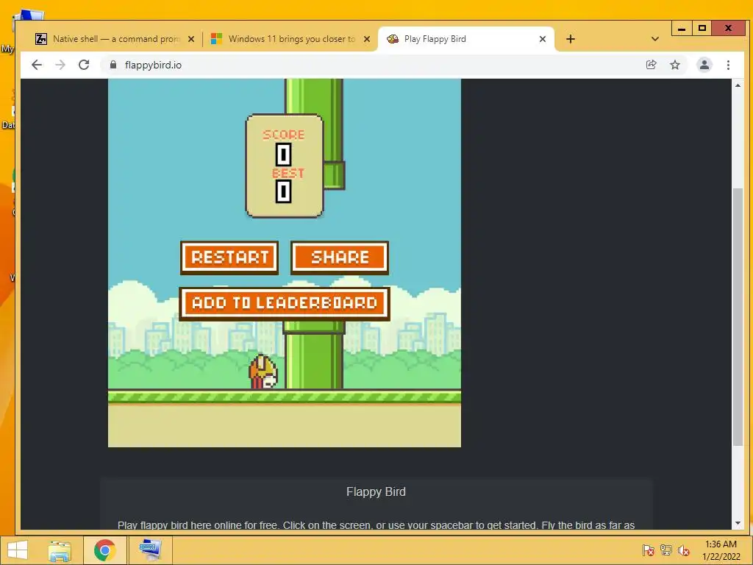Viewport: 753px width, 565px height.
Task: Click the browser forward arrow
Action: point(60,65)
